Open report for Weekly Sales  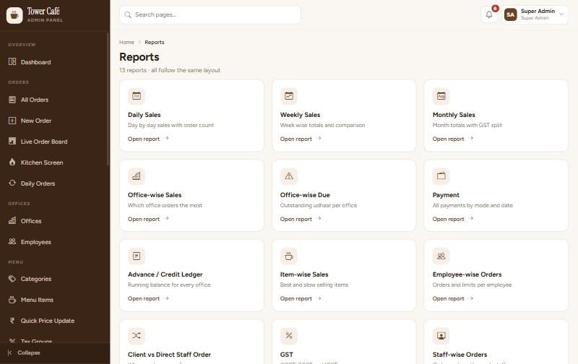click(x=301, y=139)
